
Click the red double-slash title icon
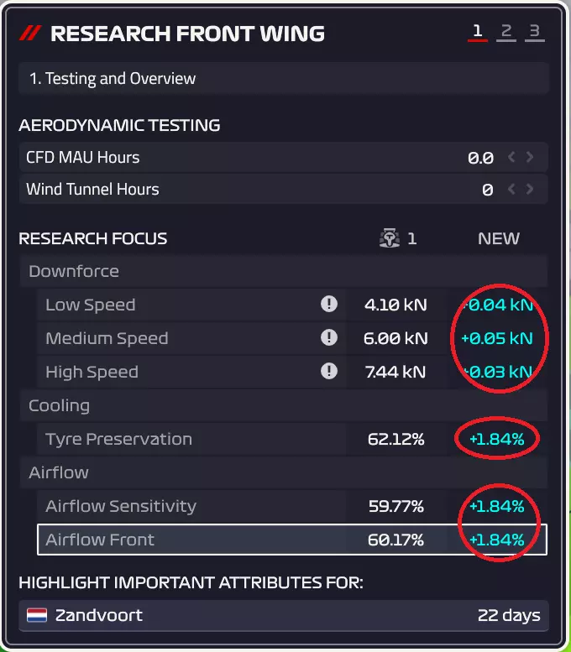tap(31, 34)
